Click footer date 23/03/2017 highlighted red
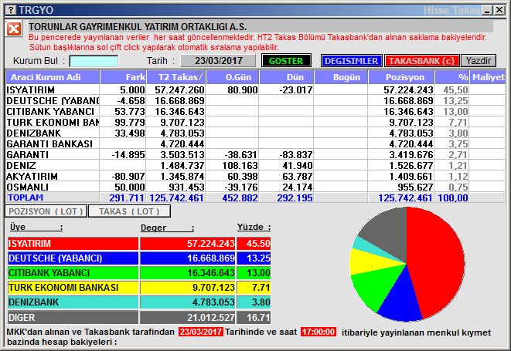Image resolution: width=511 pixels, height=351 pixels. [x=201, y=332]
